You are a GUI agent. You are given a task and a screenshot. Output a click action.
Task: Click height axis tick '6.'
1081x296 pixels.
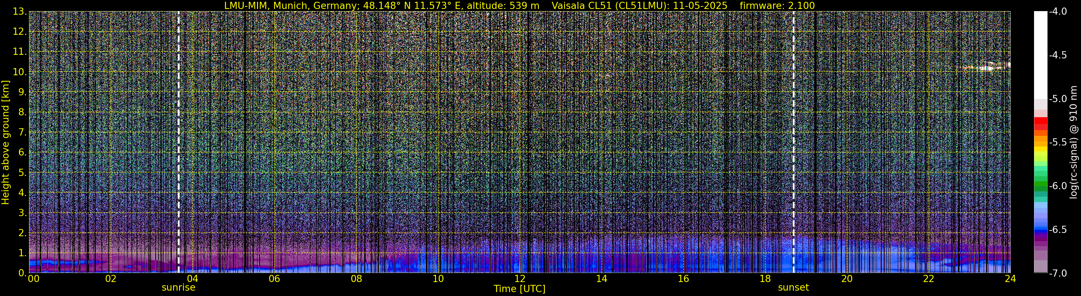22,153
